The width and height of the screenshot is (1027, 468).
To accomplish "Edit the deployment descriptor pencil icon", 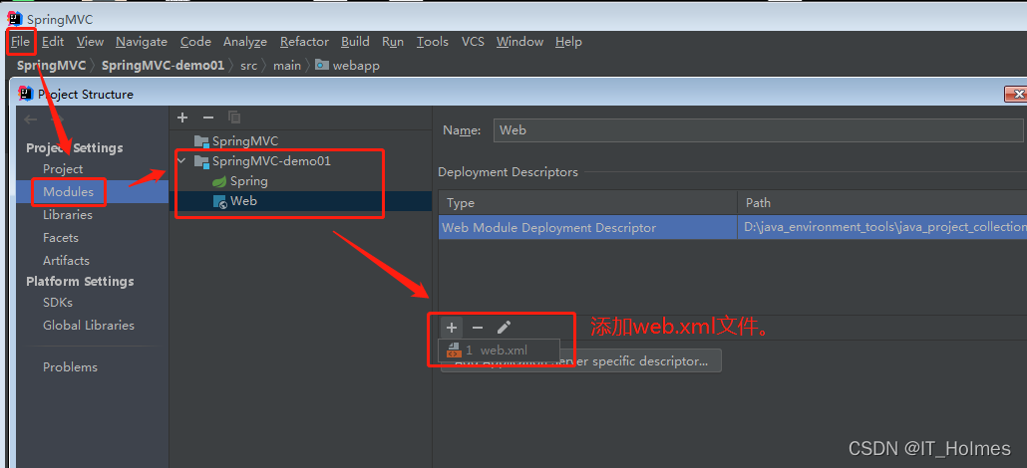I will pos(504,328).
